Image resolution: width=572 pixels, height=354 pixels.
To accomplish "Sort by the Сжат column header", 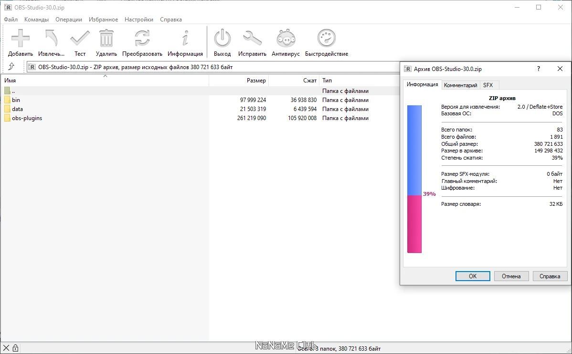I will pos(294,81).
